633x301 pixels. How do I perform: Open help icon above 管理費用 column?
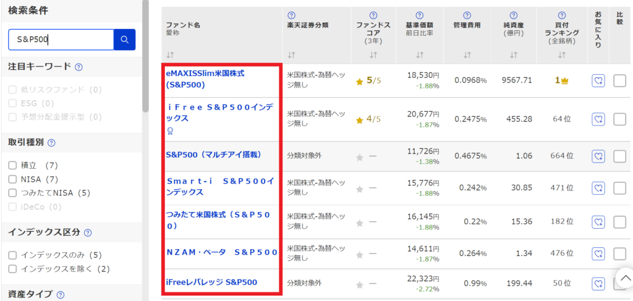point(467,15)
